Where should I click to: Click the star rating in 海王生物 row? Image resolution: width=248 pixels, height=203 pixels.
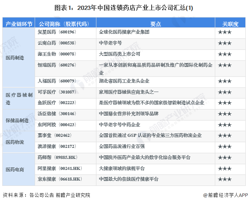(225, 54)
